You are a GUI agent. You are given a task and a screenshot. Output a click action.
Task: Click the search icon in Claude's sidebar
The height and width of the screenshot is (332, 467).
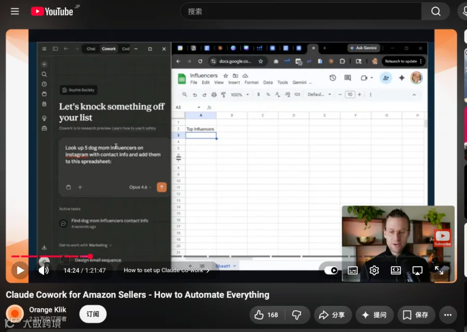pyautogui.click(x=44, y=74)
